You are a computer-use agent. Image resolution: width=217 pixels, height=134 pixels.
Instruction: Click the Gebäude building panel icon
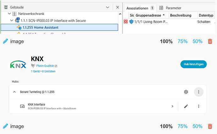coord(6,7)
